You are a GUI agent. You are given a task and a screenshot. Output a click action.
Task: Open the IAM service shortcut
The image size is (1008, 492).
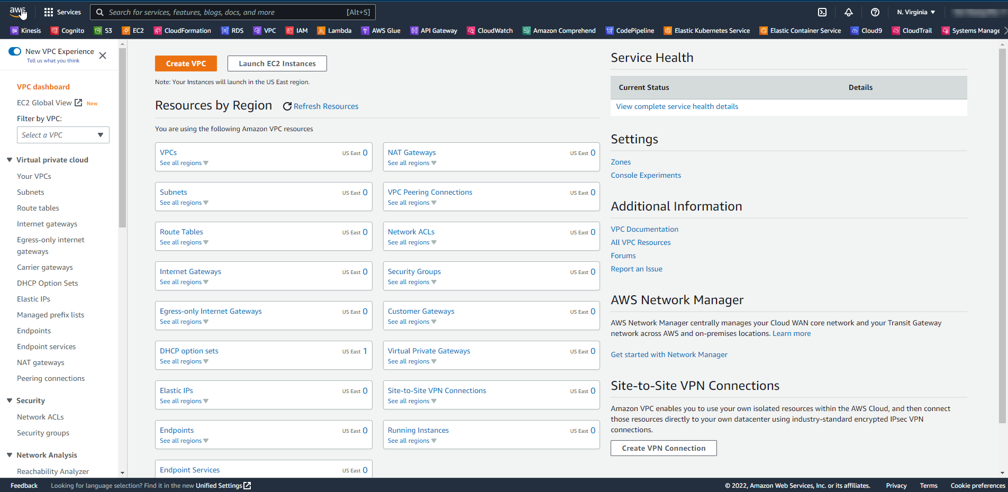click(296, 30)
